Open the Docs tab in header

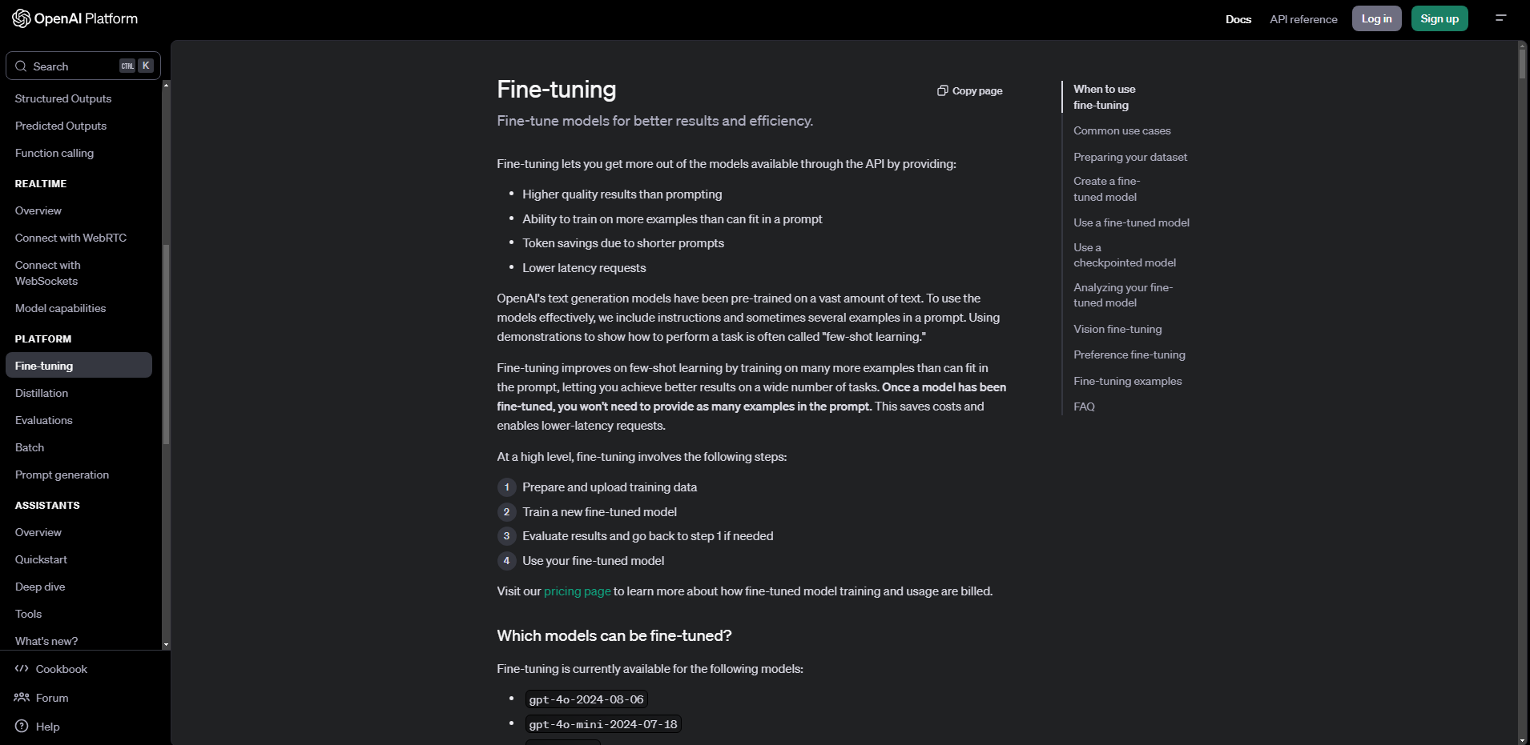coord(1238,19)
